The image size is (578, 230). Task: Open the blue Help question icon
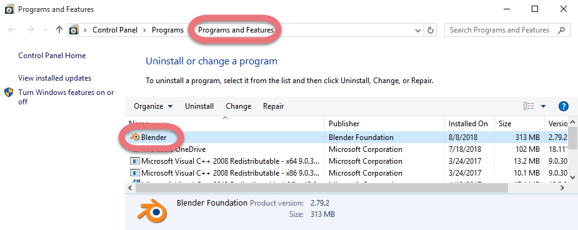coord(563,106)
